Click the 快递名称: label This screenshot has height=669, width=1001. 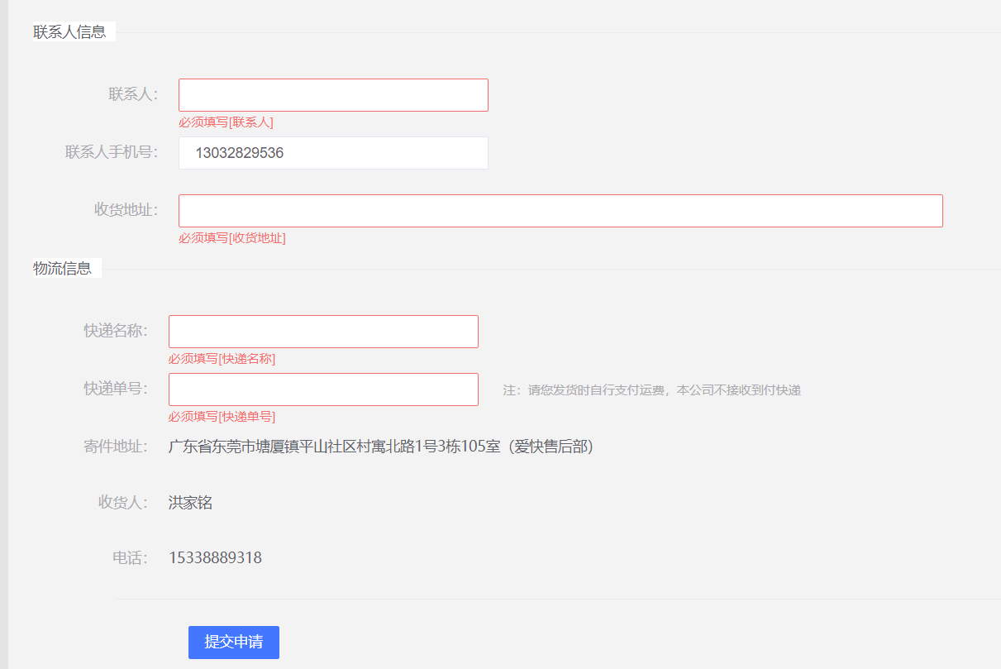coord(116,331)
